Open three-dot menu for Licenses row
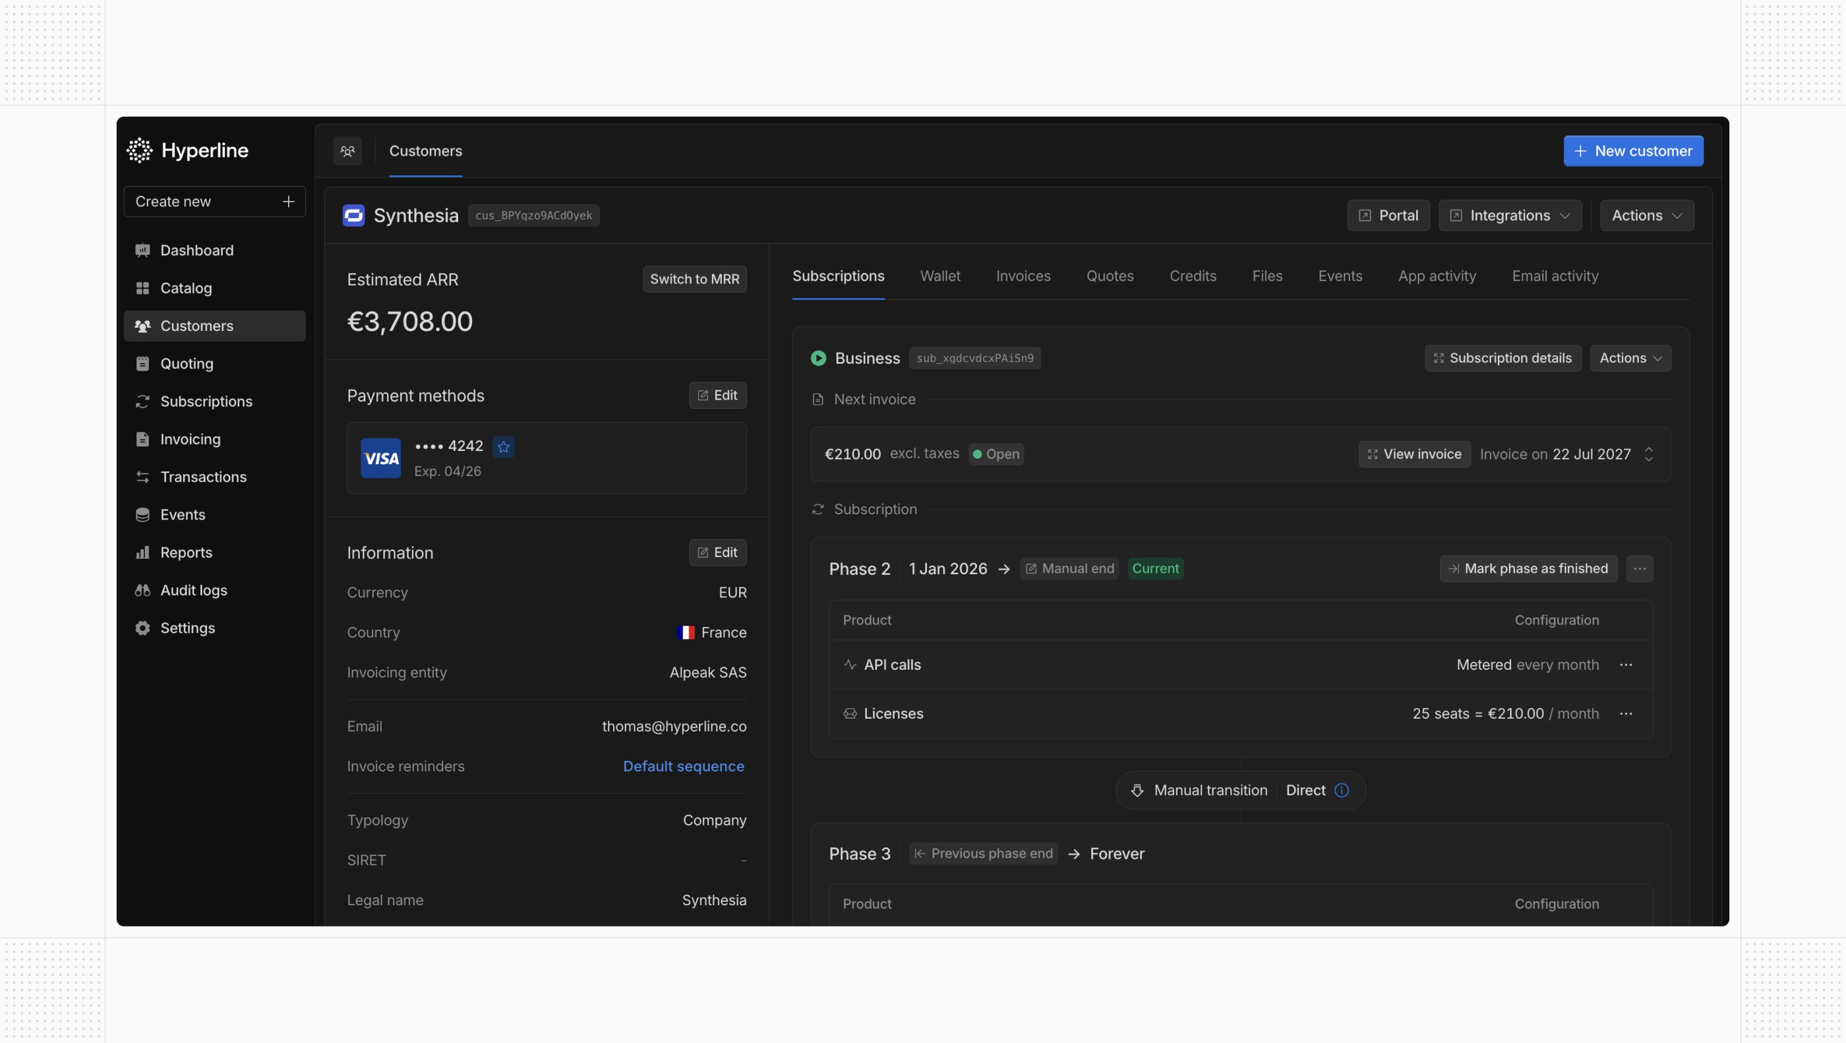 (1625, 713)
